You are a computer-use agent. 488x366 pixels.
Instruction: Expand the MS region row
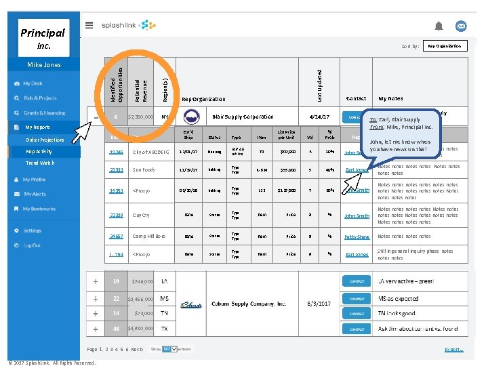tap(96, 299)
